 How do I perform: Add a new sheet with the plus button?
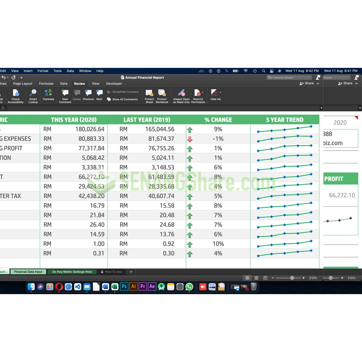pos(131,272)
